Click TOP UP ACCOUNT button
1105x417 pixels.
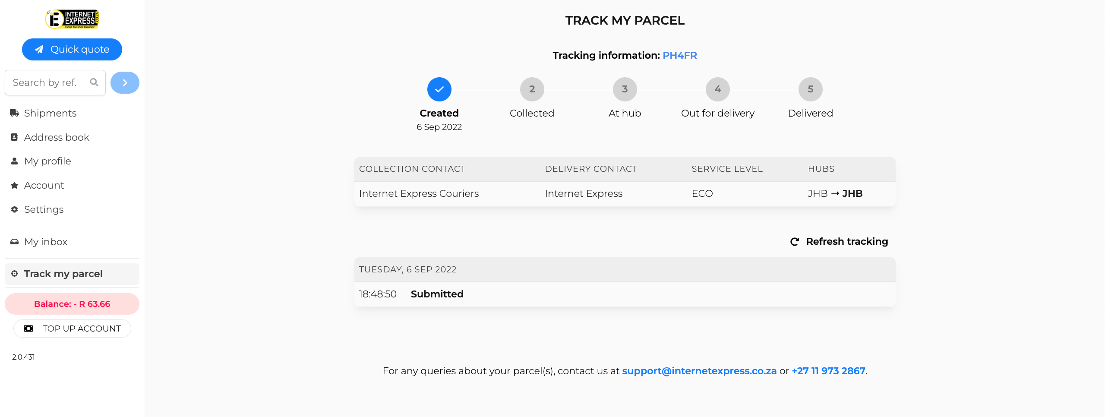click(x=72, y=329)
